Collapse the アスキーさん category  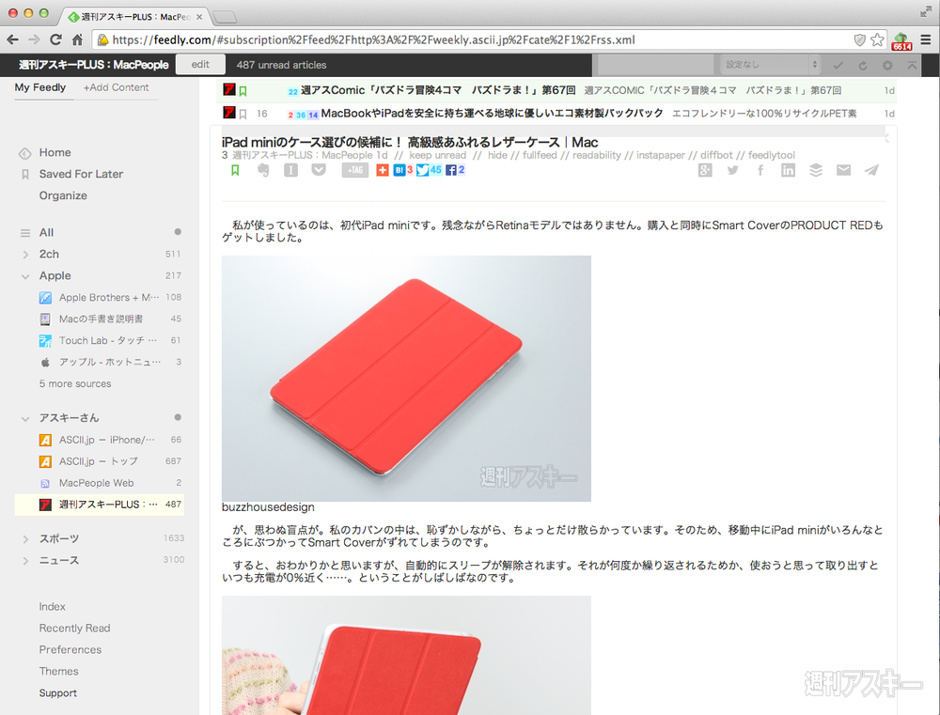tap(25, 418)
